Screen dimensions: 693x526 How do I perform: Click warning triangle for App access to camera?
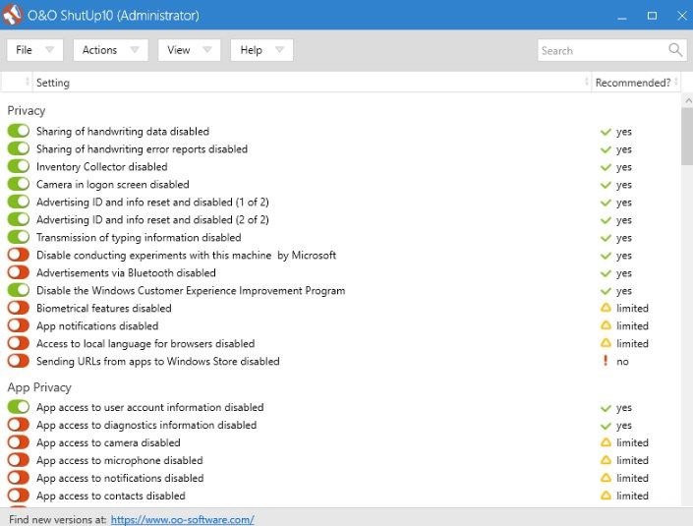coord(606,443)
